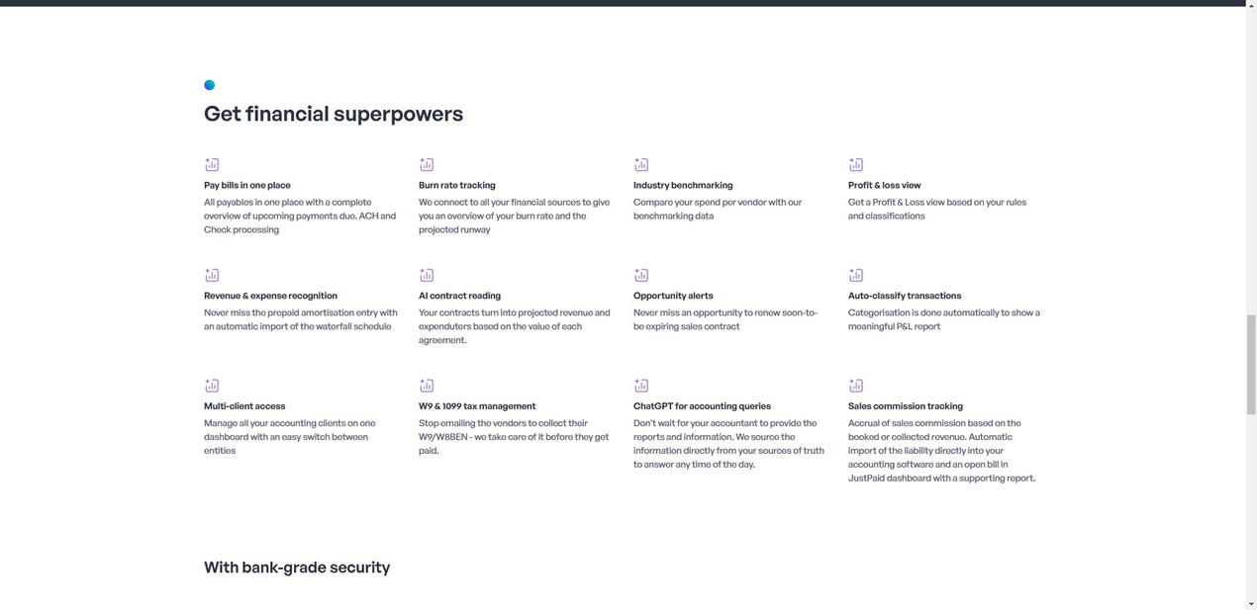Viewport: 1257px width, 610px height.
Task: Click the vertical scrollbar thumb
Action: 1251,365
